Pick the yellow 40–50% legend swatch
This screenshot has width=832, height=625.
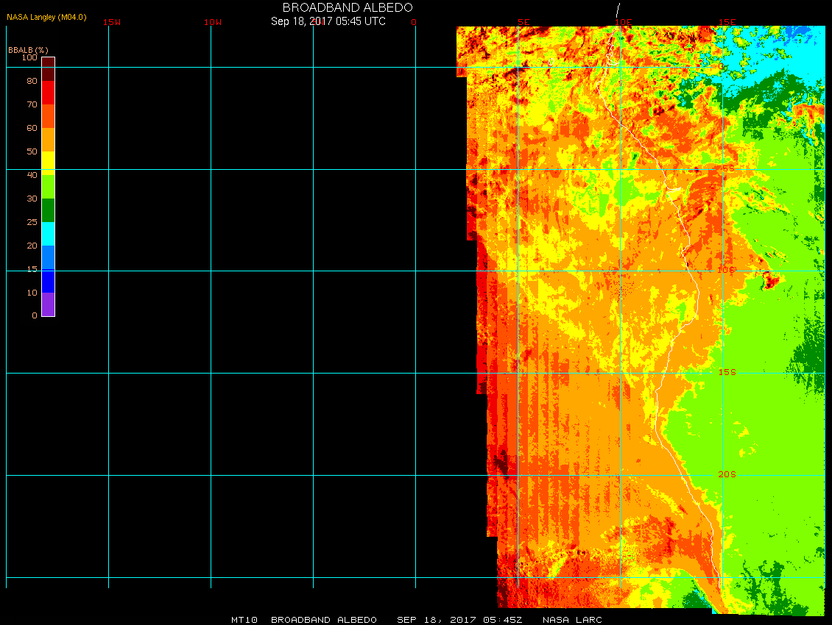tap(48, 162)
